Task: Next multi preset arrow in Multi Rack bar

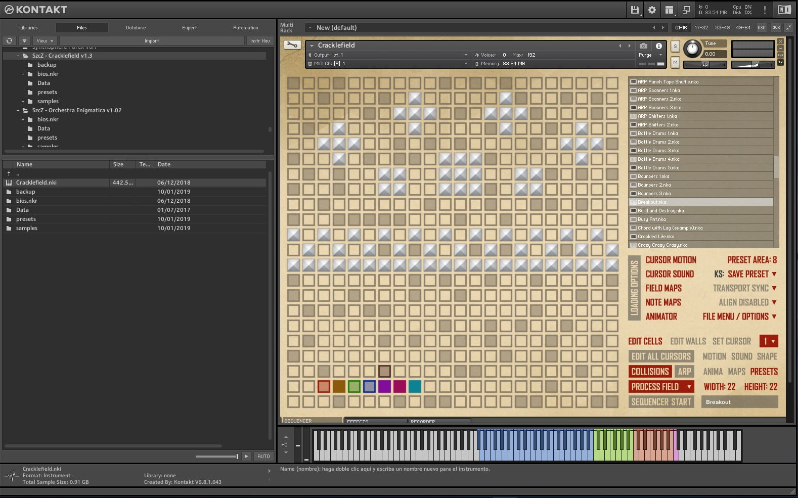Action: coord(663,27)
